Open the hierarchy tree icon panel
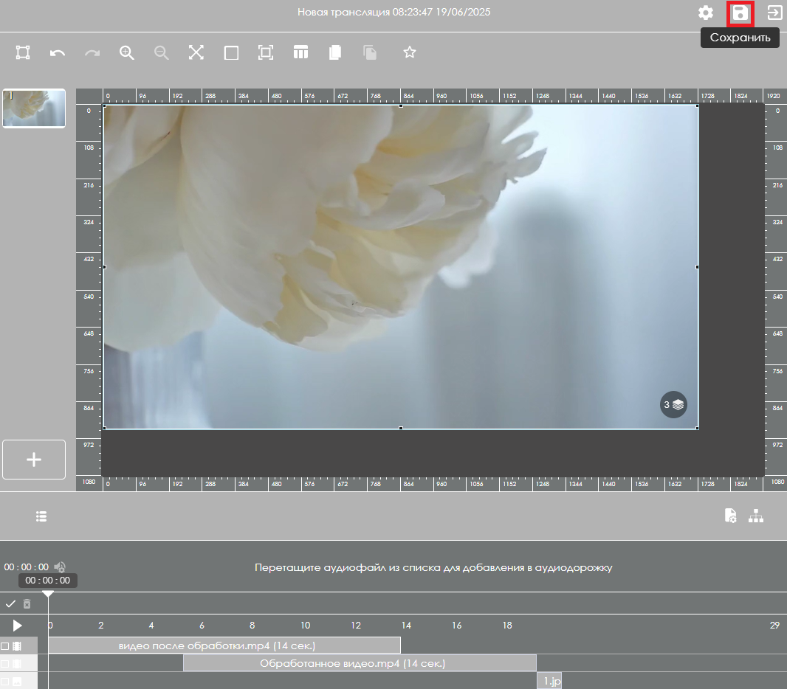This screenshot has height=689, width=787. pos(755,516)
